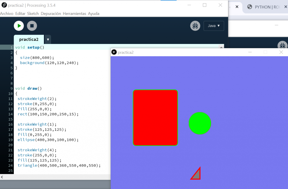The image size is (288, 189).
Task: Click the globe icon on the PYTHON browser tab
Action: 249,7
